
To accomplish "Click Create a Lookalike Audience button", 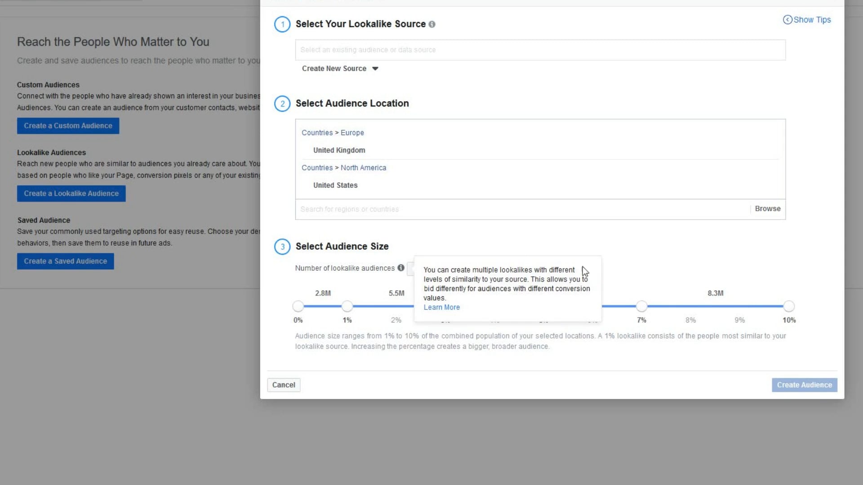I will click(71, 194).
